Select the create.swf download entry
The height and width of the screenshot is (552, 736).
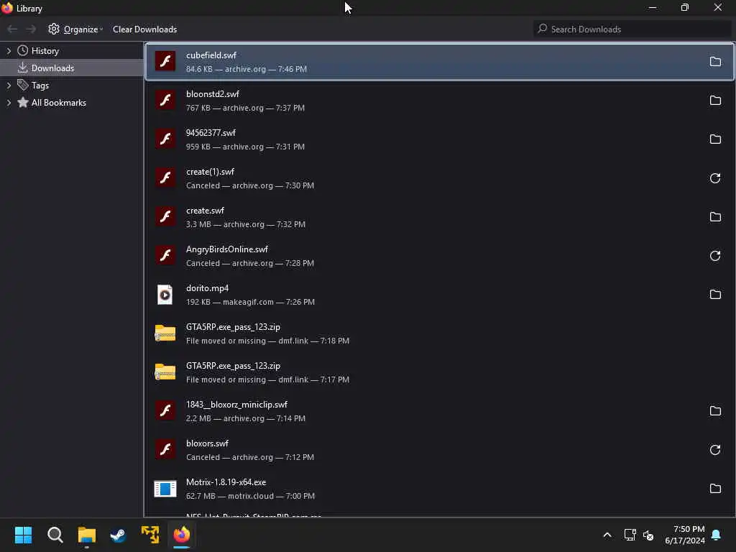tap(439, 217)
